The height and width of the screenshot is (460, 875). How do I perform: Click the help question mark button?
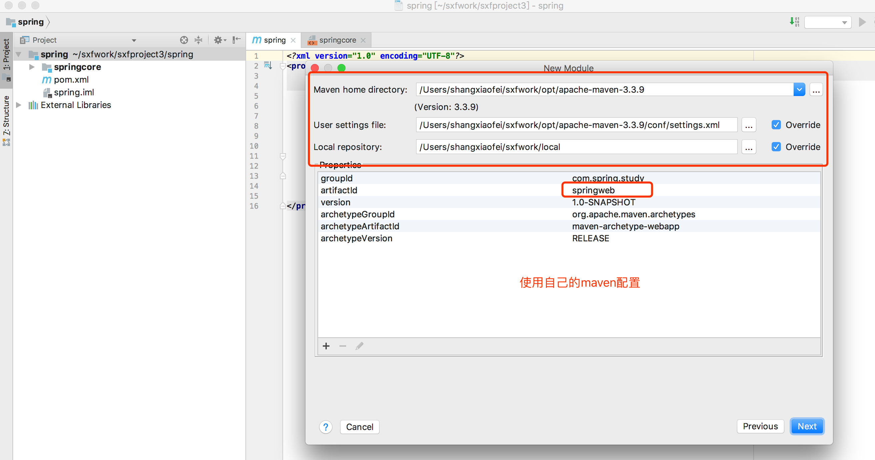[325, 427]
